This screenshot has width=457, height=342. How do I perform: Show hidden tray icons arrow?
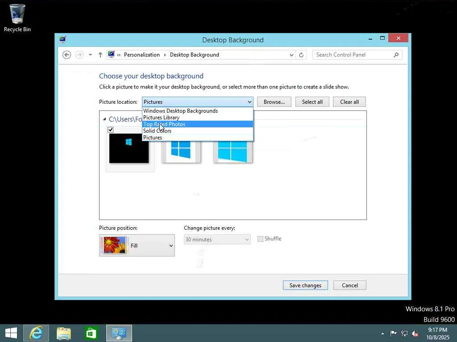(x=382, y=334)
